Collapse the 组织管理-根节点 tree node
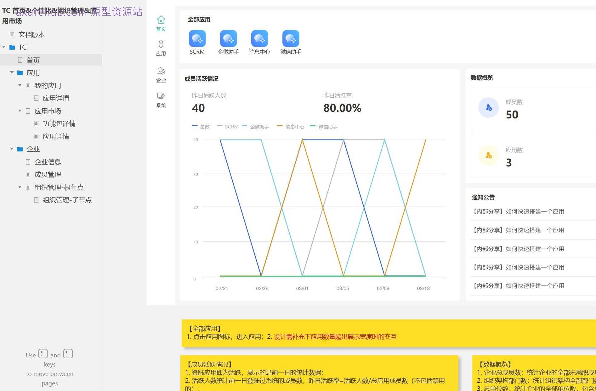596x391 pixels. 20,187
